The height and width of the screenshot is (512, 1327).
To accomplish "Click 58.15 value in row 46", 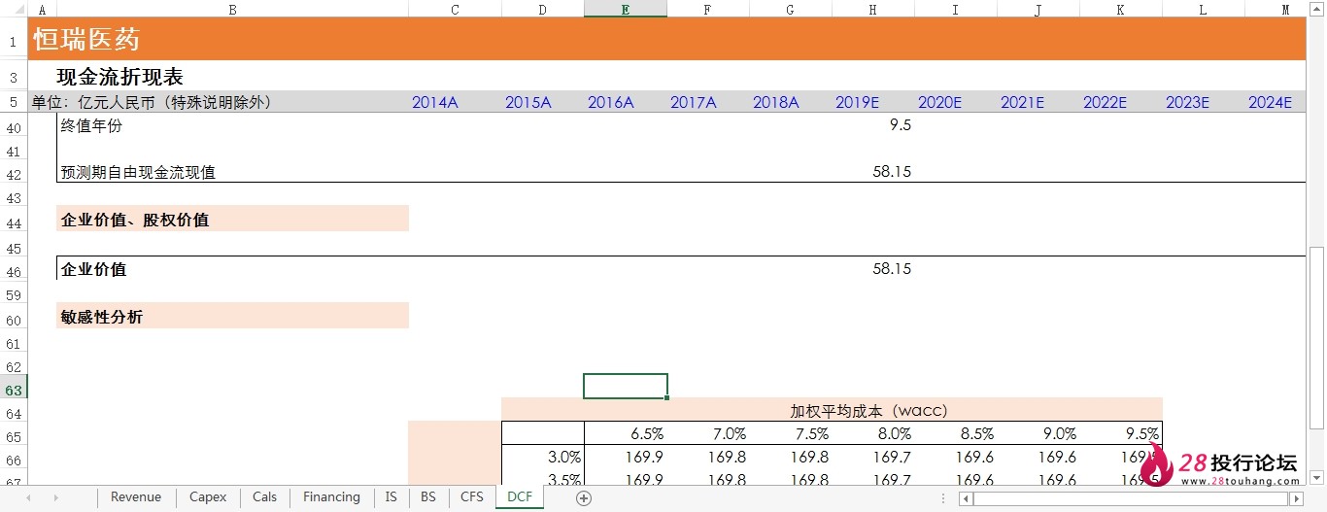I will click(x=892, y=268).
